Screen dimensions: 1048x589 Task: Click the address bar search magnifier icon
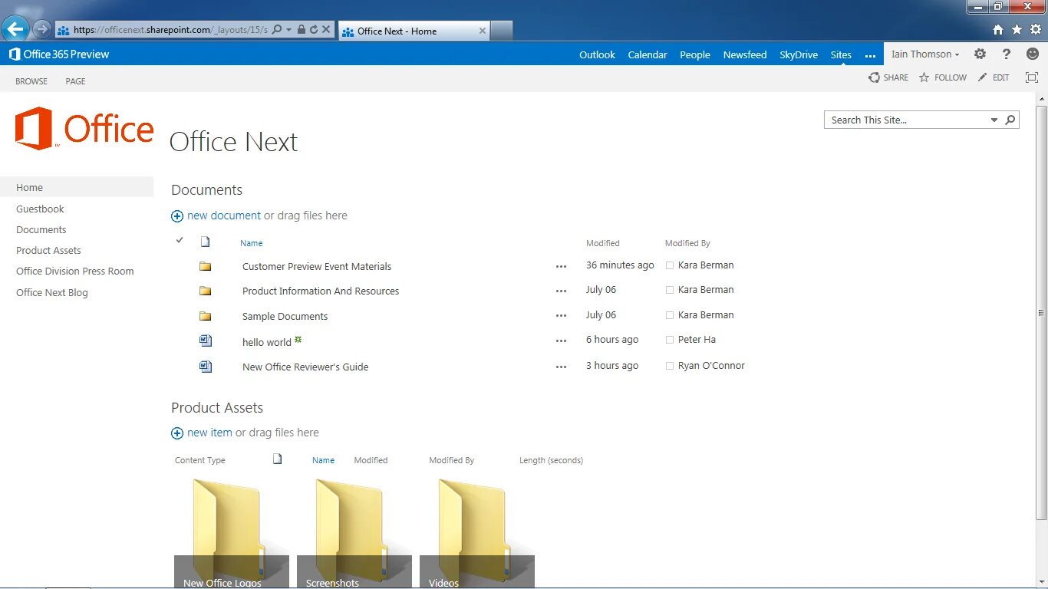[277, 30]
